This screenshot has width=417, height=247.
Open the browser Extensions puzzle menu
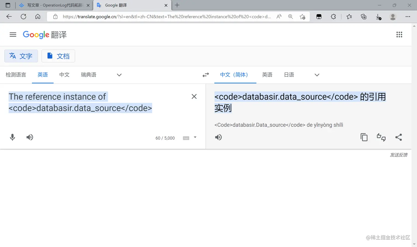pyautogui.click(x=333, y=17)
